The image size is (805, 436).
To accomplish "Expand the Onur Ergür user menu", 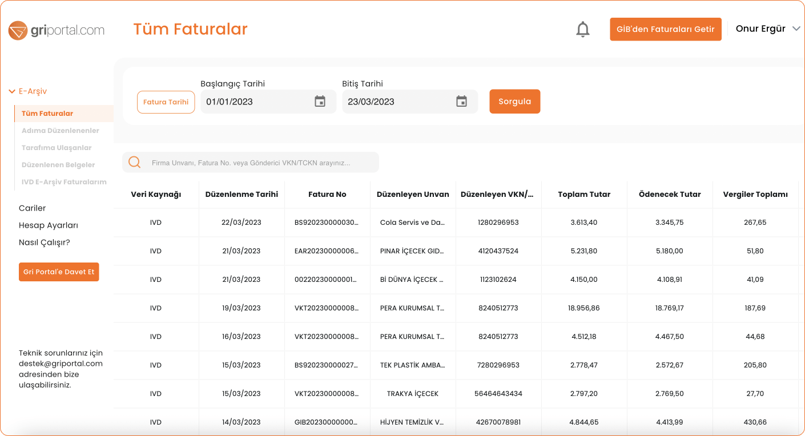I will (x=767, y=29).
